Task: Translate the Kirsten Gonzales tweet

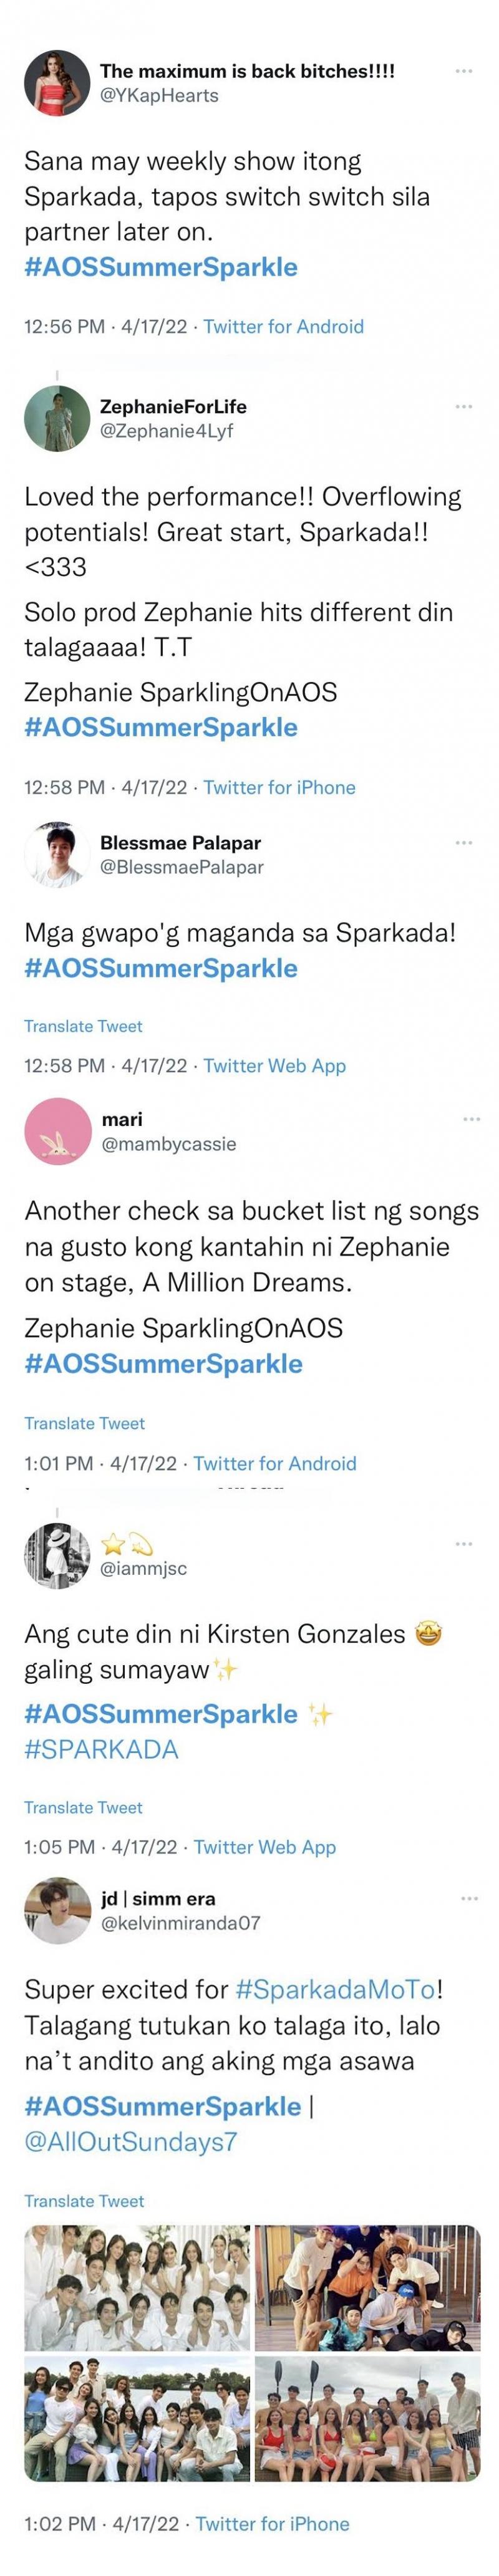Action: point(83,1807)
